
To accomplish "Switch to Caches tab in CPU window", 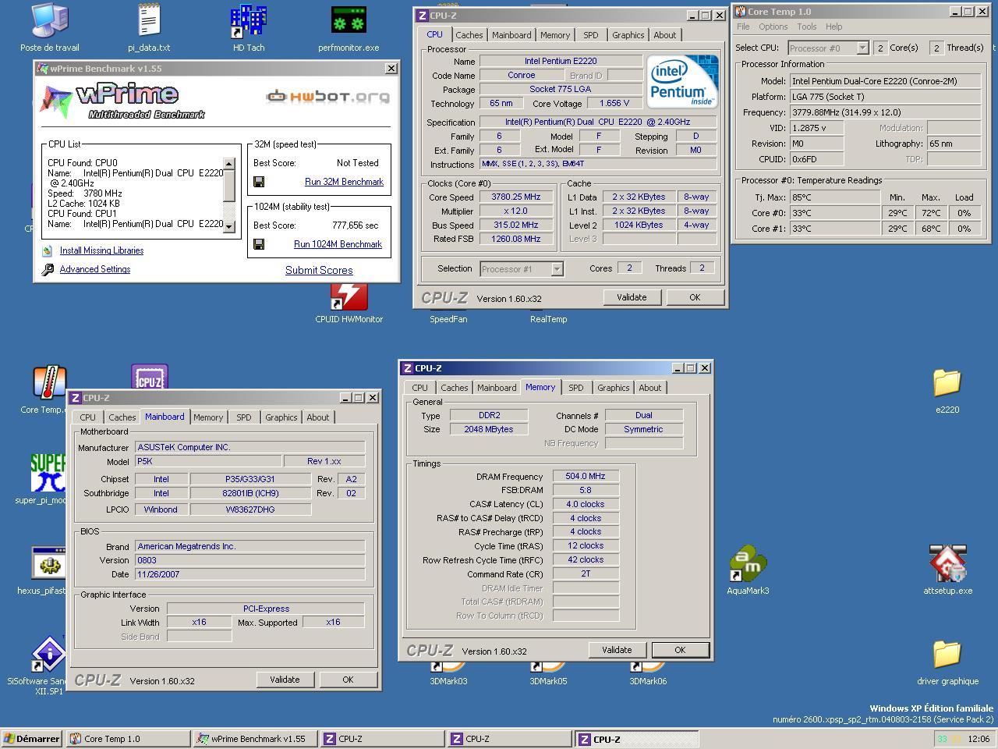I will (x=469, y=35).
